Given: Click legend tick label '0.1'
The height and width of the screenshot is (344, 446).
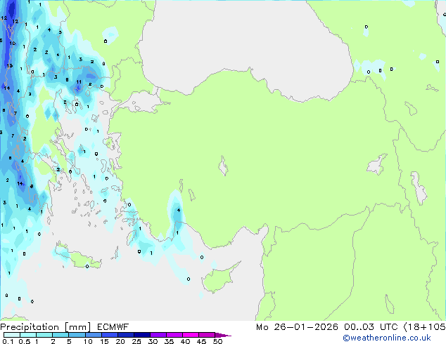Looking at the screenshot, I should coord(8,341).
